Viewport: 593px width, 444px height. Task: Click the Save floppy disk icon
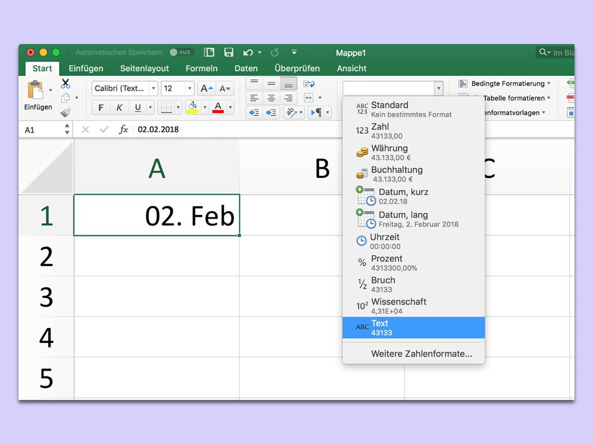click(229, 53)
